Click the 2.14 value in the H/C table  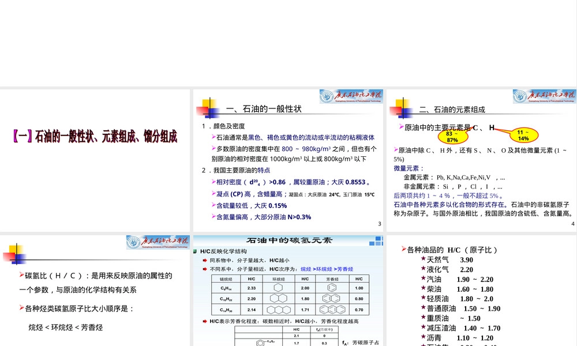pyautogui.click(x=252, y=310)
